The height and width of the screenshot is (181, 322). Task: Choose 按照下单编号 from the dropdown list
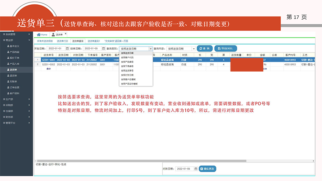(x=136, y=66)
